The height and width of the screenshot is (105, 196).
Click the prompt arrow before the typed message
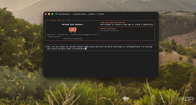point(45,47)
